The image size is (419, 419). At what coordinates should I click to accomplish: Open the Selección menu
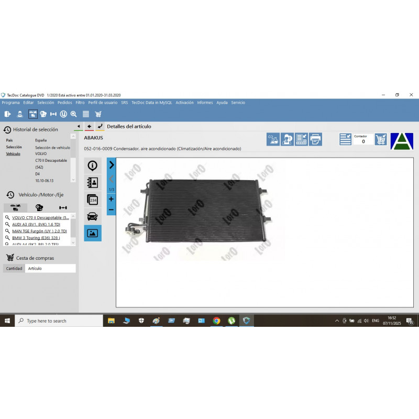pos(46,103)
